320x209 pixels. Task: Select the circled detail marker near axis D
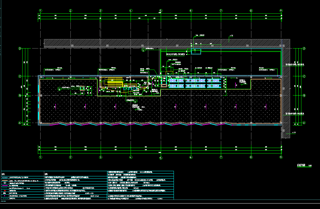pyautogui.click(x=143, y=50)
